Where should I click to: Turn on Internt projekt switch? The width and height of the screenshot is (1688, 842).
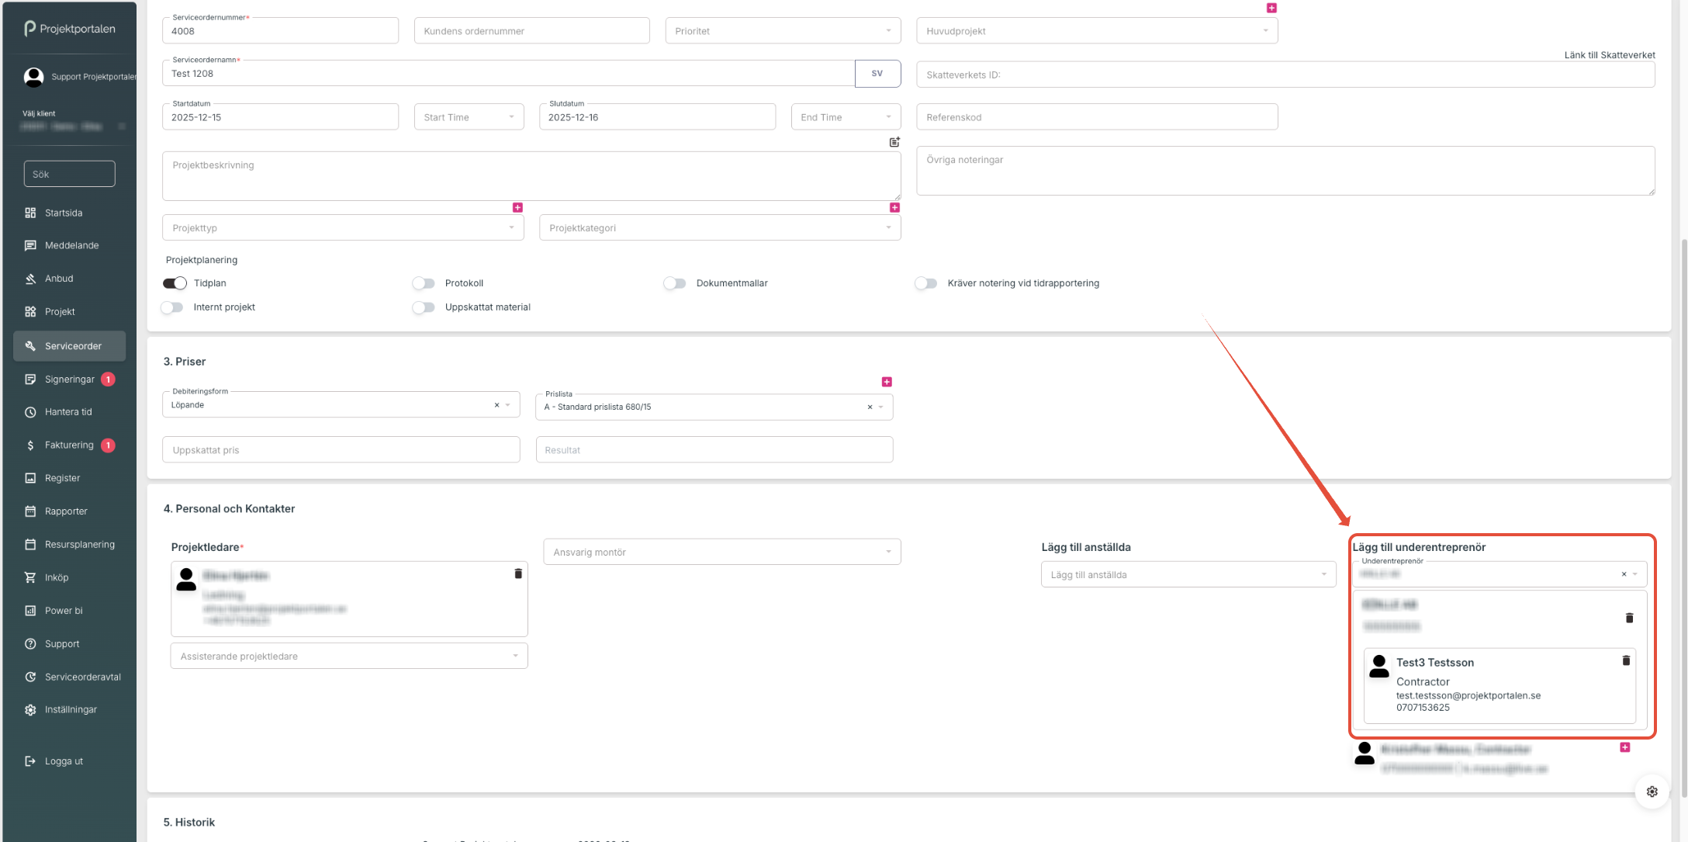coord(172,307)
